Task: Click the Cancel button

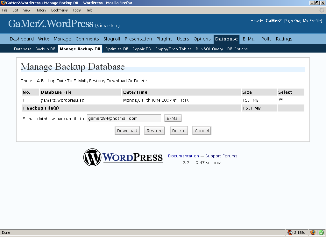Action: point(202,131)
